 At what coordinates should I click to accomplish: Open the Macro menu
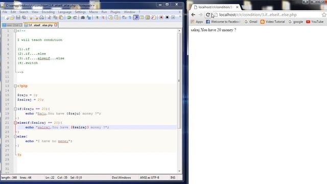coord(94,12)
